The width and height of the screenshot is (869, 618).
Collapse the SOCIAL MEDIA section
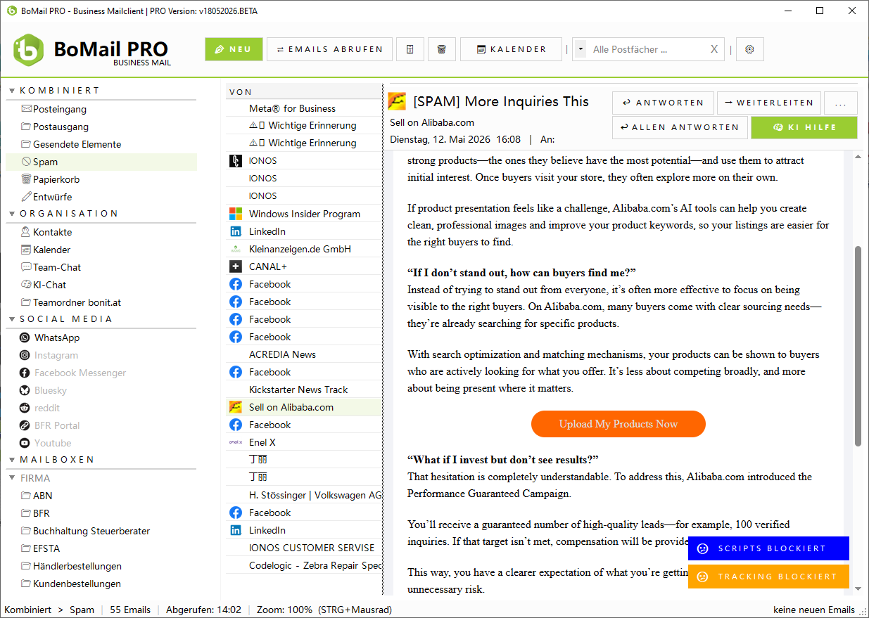pyautogui.click(x=12, y=319)
